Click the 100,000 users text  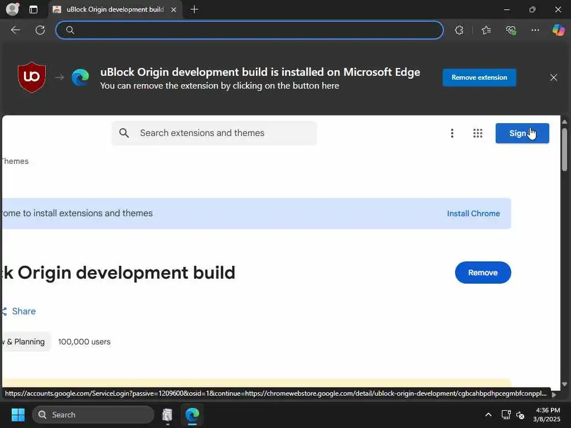84,342
